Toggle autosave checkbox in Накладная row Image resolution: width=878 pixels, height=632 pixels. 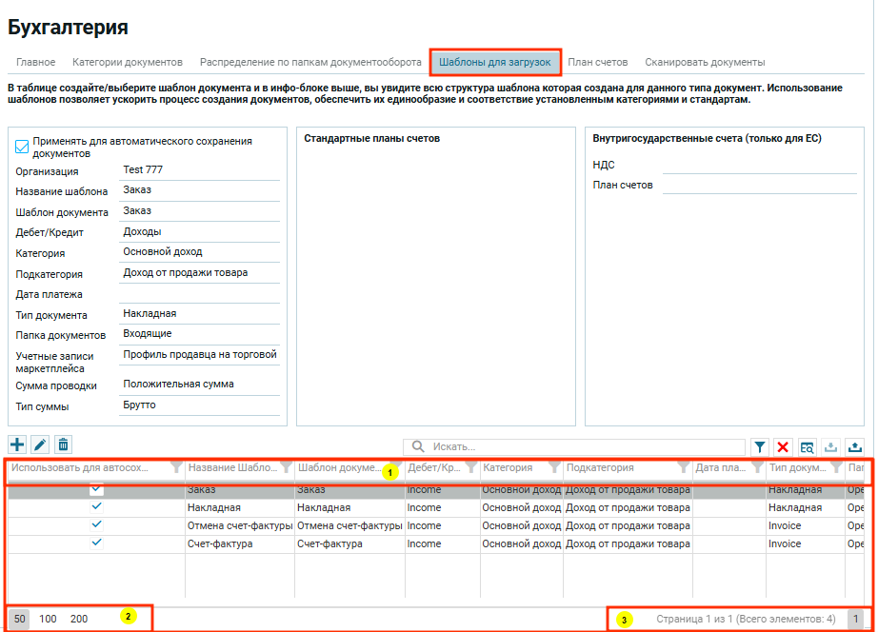coord(97,507)
